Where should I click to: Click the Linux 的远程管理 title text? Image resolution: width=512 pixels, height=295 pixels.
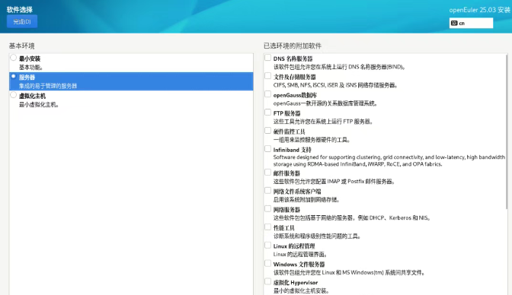tap(294, 246)
